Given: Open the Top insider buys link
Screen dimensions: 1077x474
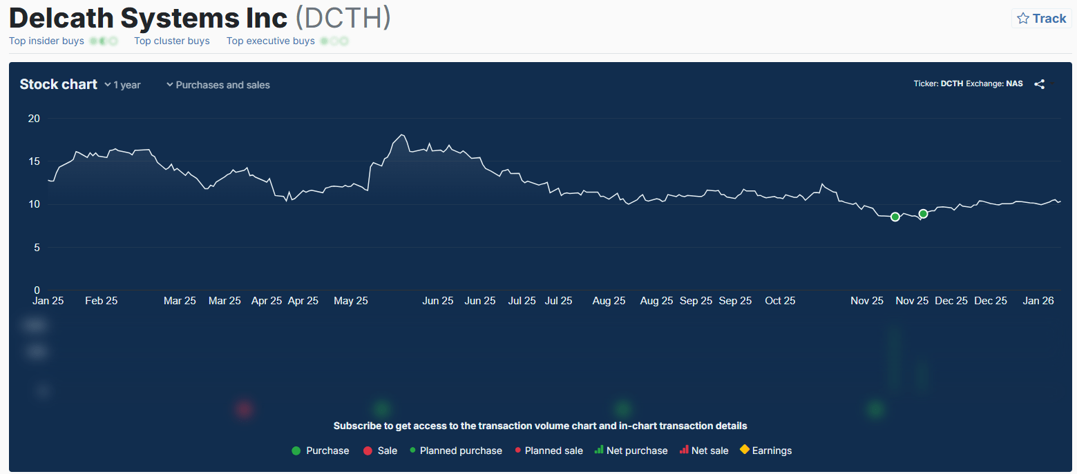Looking at the screenshot, I should click(46, 41).
